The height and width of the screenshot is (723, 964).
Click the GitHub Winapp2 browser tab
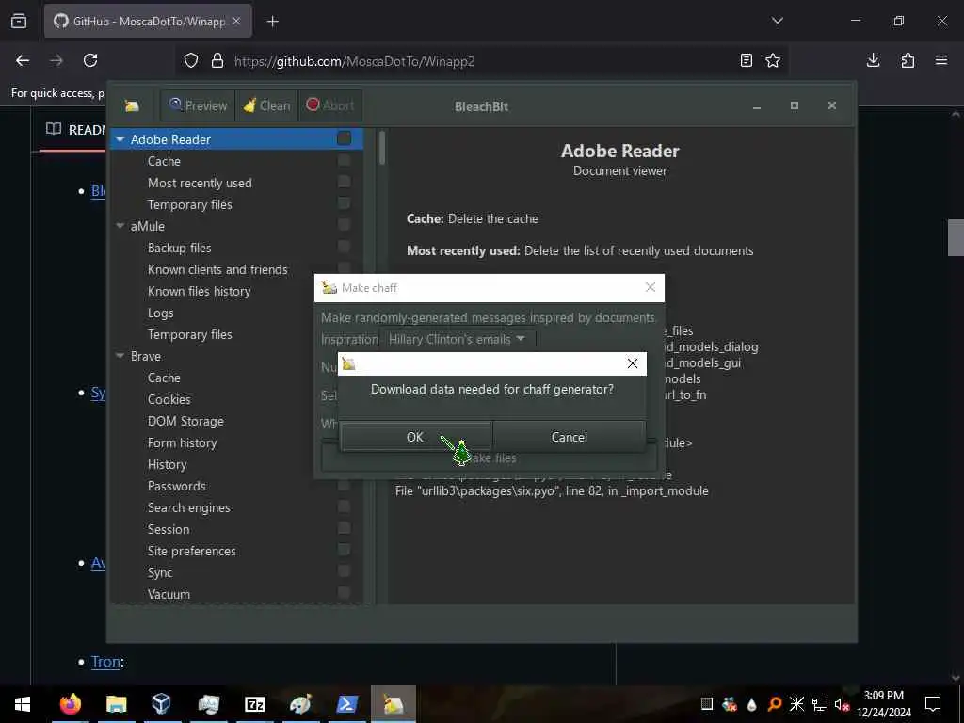(x=148, y=21)
